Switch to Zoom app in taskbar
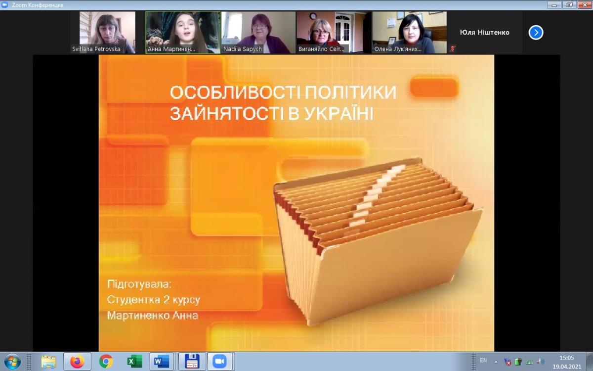Image resolution: width=593 pixels, height=371 pixels. (x=219, y=362)
